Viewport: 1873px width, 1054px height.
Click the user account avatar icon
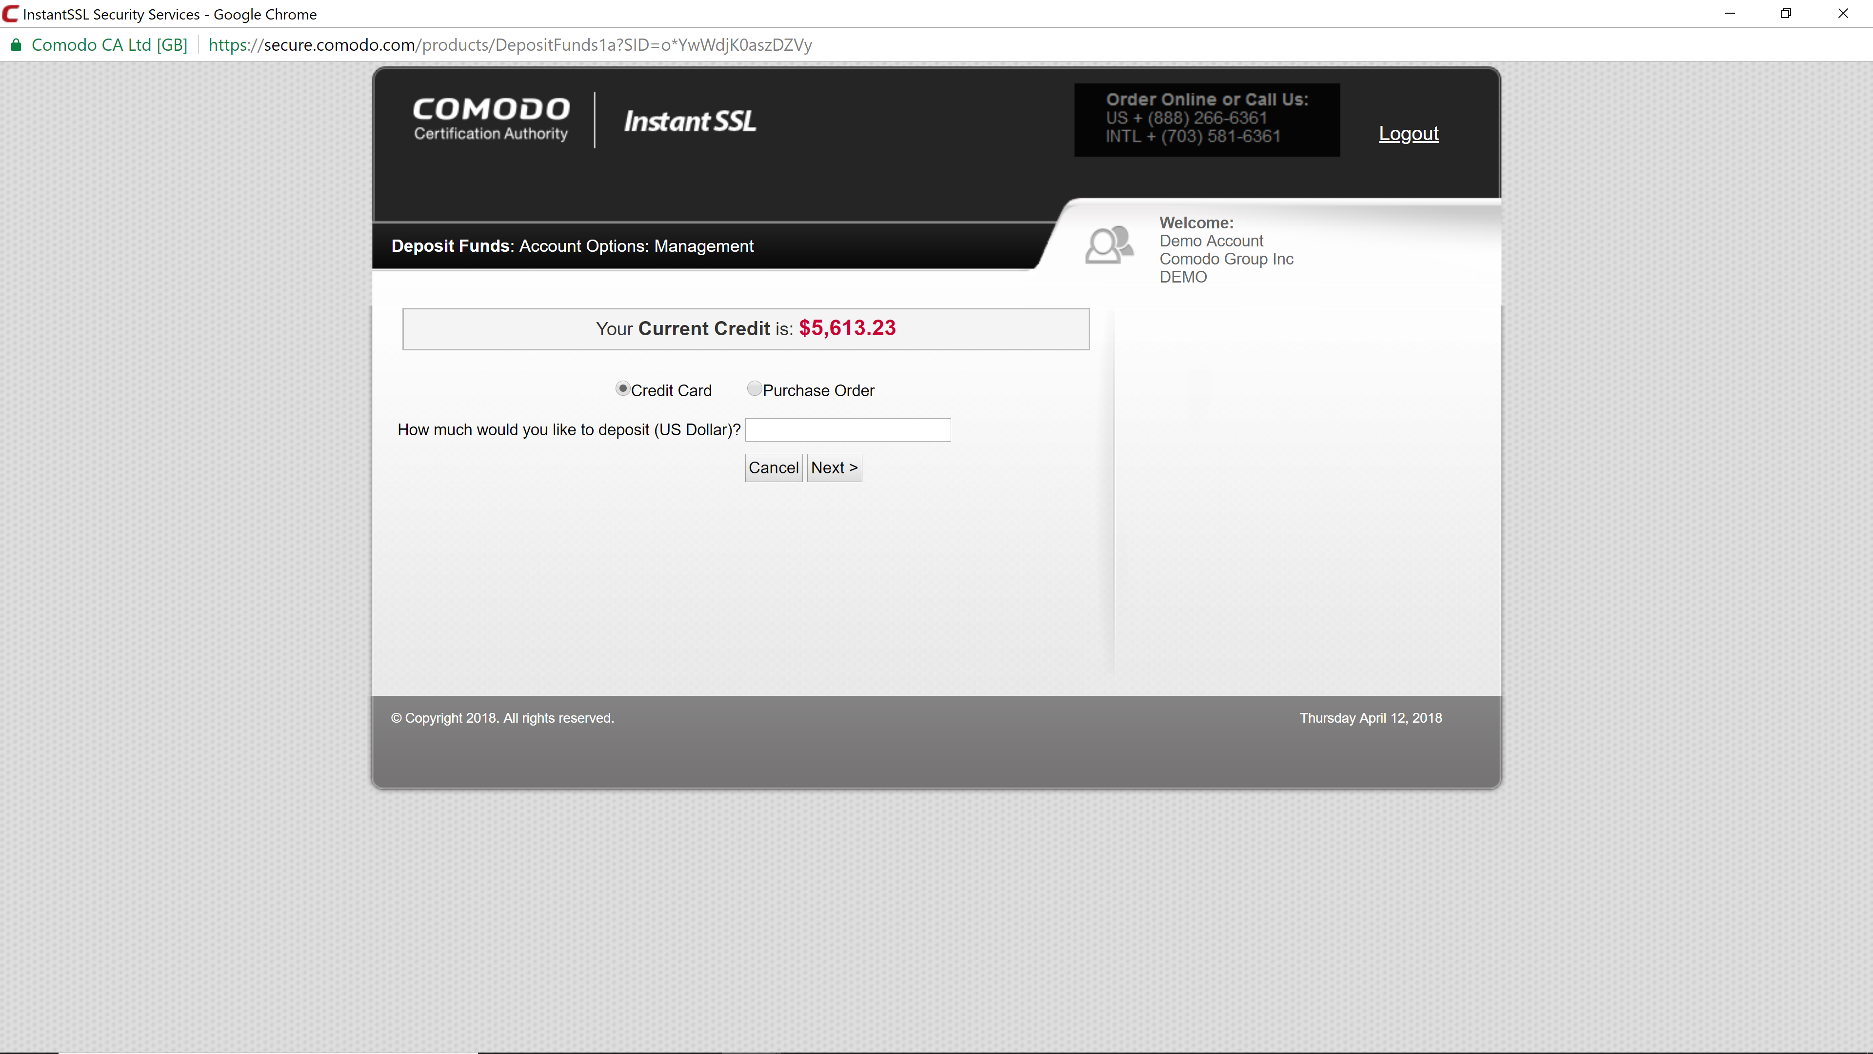(x=1109, y=244)
